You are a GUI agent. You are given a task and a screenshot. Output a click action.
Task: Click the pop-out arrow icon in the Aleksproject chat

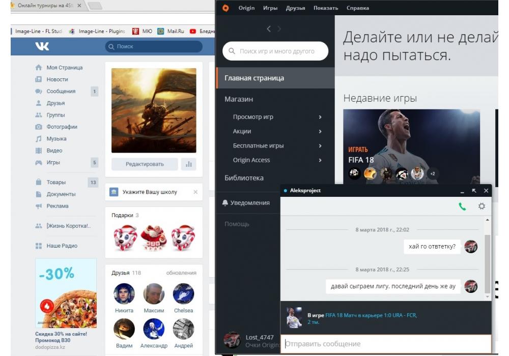click(474, 191)
